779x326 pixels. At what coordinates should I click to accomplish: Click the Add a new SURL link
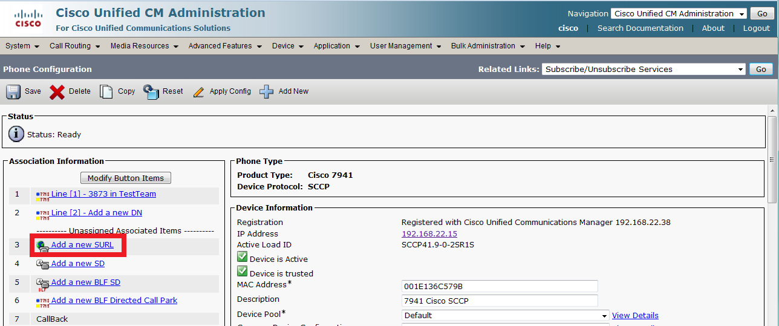(x=82, y=245)
